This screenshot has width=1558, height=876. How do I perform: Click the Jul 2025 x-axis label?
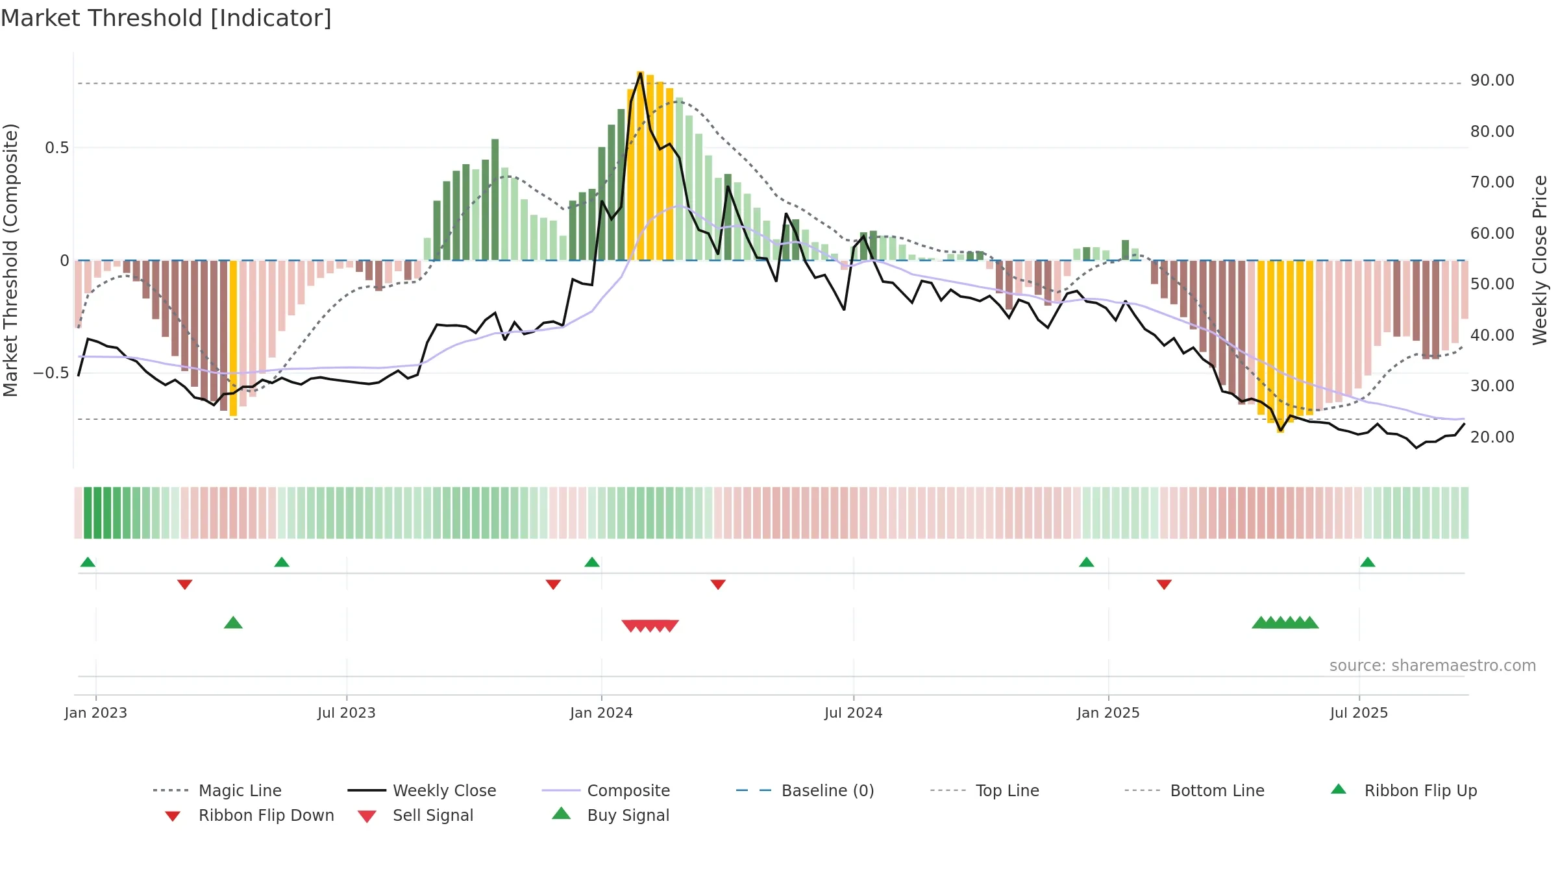[1359, 712]
